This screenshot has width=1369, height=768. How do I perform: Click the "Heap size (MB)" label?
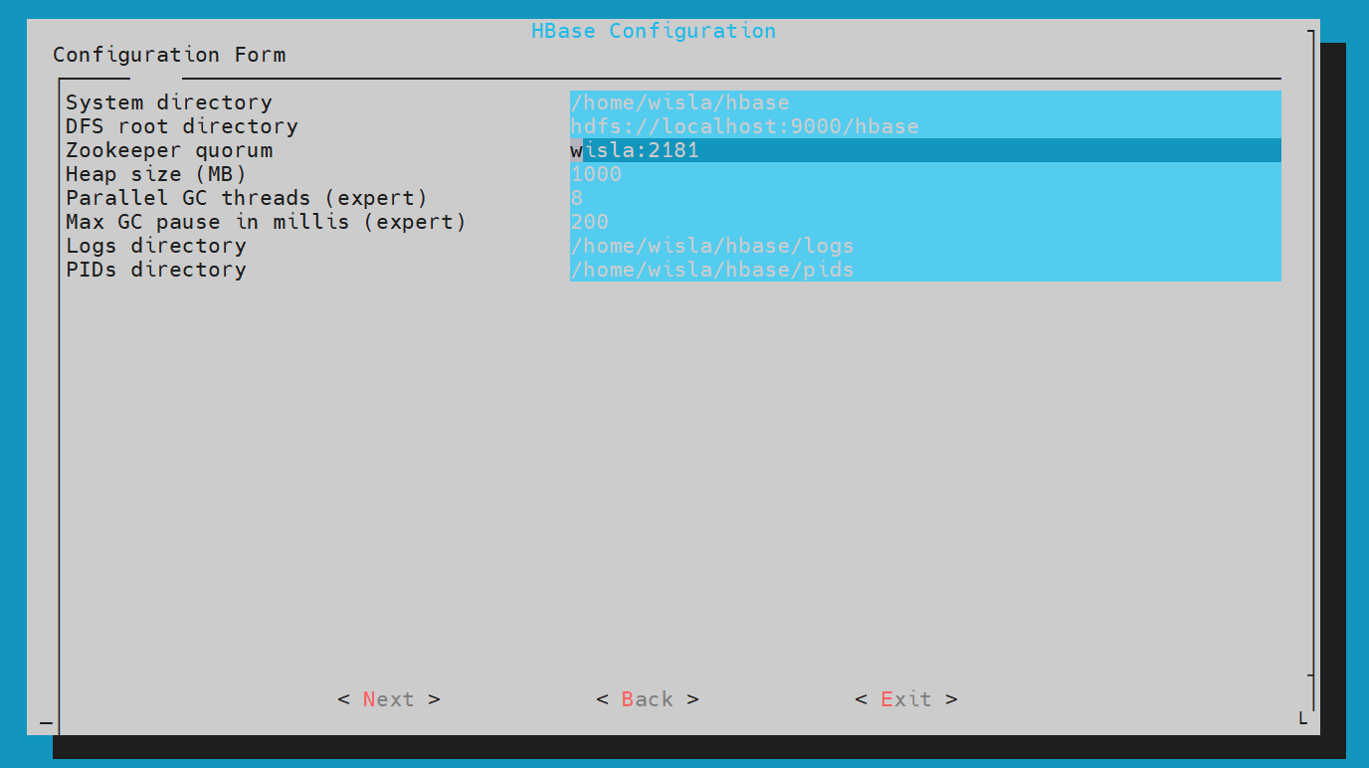[155, 174]
